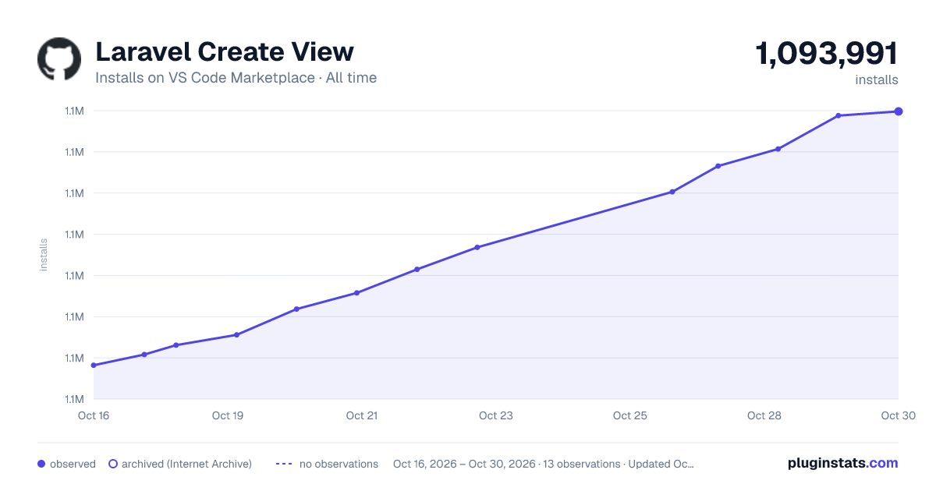Click the Oct 30 axis label

click(897, 415)
